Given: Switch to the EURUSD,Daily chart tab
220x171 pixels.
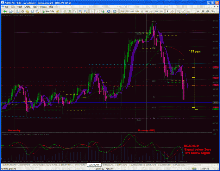Looking at the screenshot, I should coord(179,165).
